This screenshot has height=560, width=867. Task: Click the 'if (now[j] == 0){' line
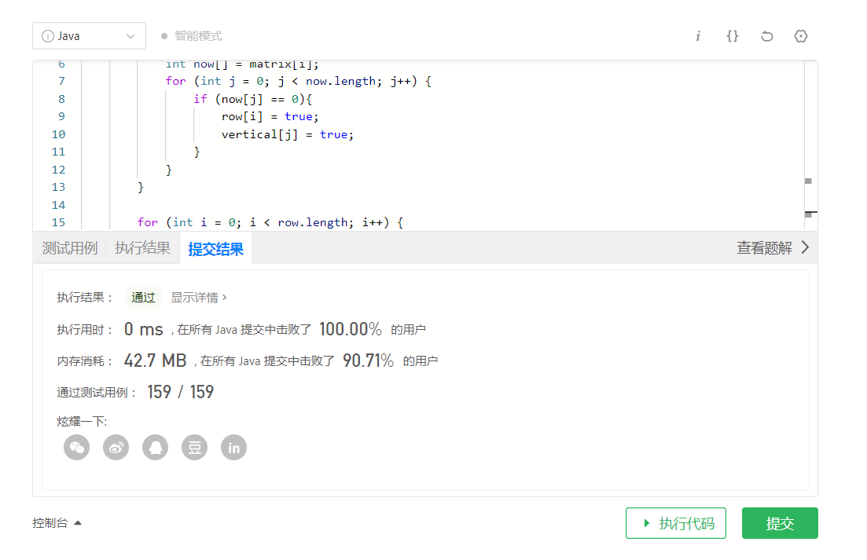click(x=252, y=99)
